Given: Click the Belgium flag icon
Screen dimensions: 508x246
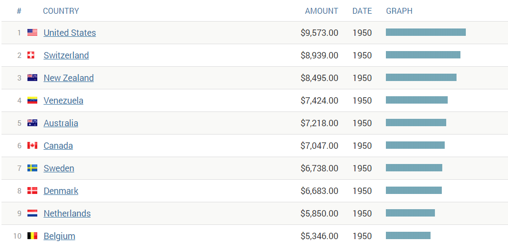Looking at the screenshot, I should (x=32, y=236).
